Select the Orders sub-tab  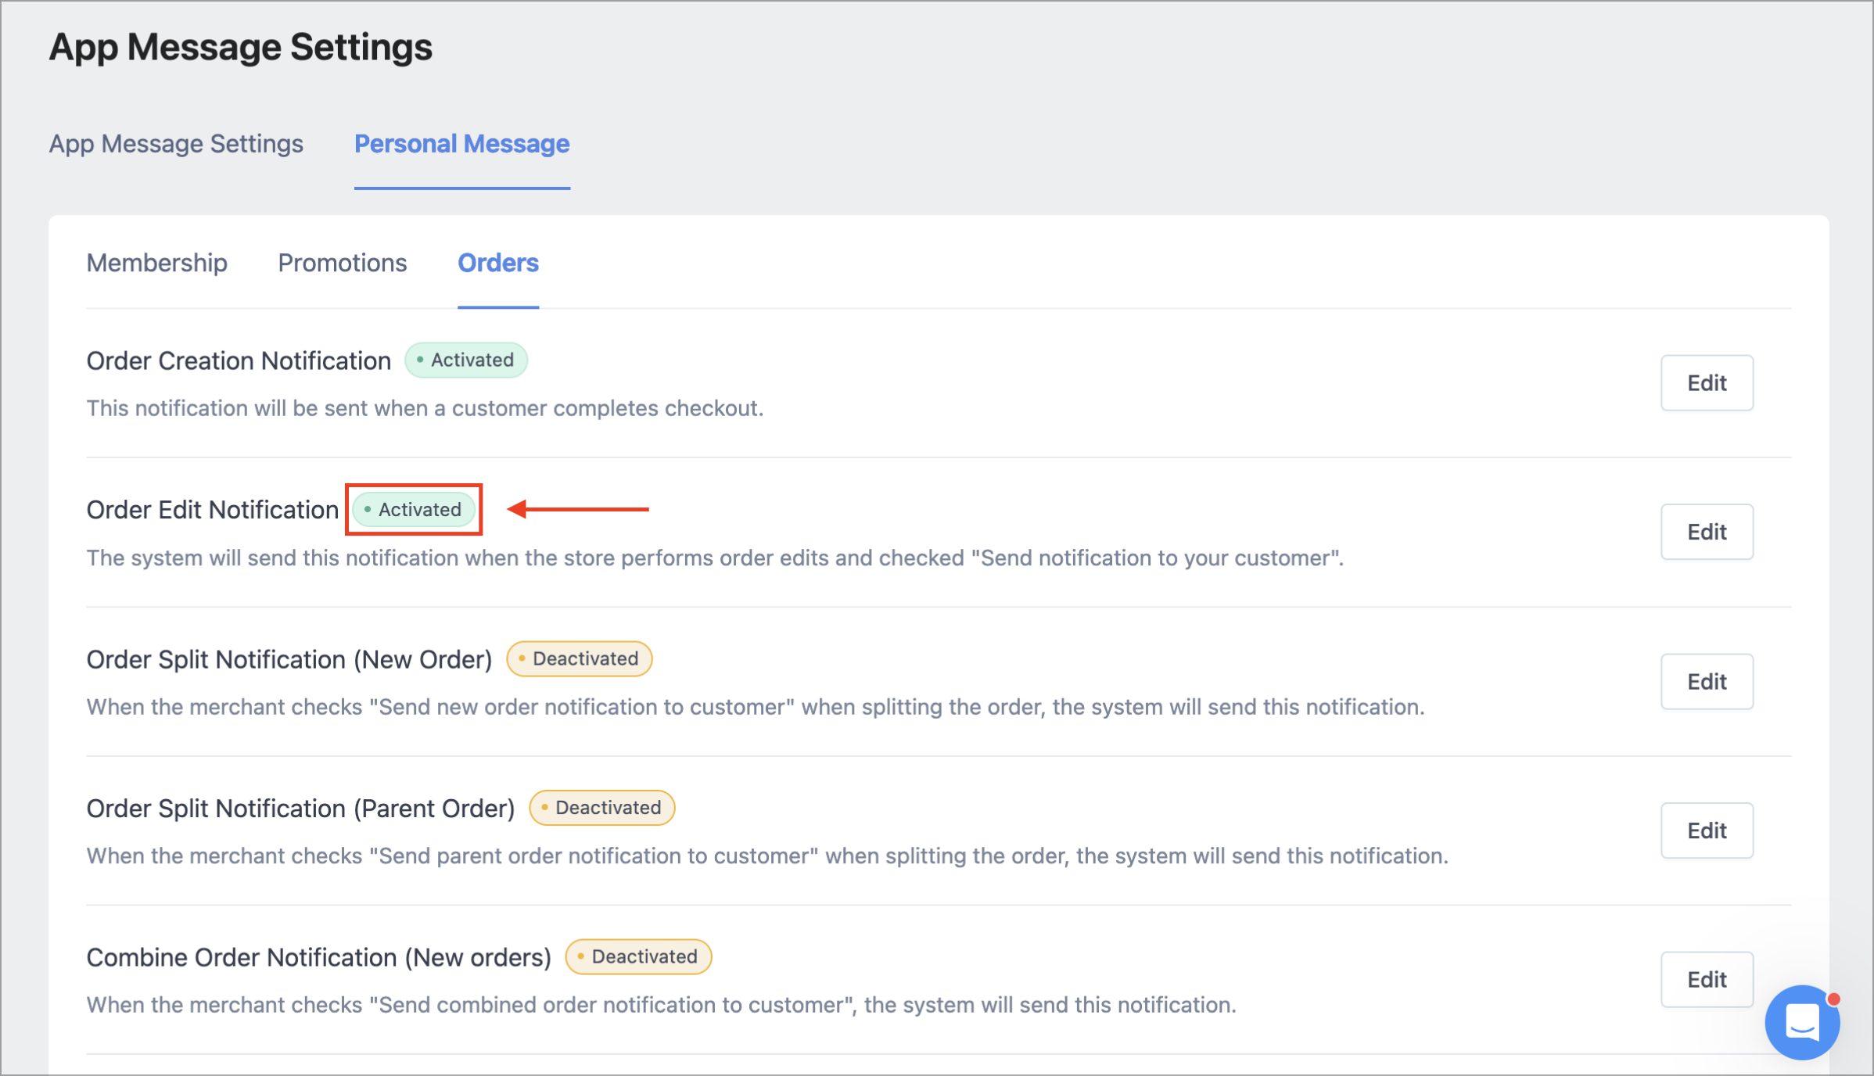coord(498,263)
